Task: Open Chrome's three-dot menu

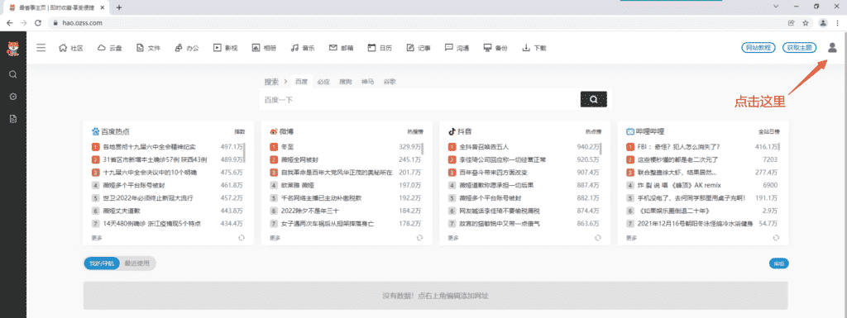Action: (837, 23)
